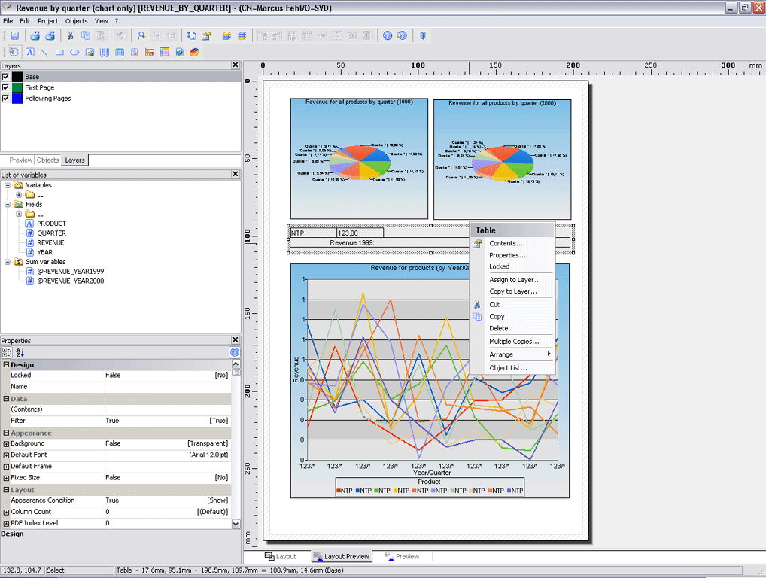The image size is (766, 578).
Task: Click the Cut scissors icon in the toolbar
Action: pyautogui.click(x=71, y=35)
